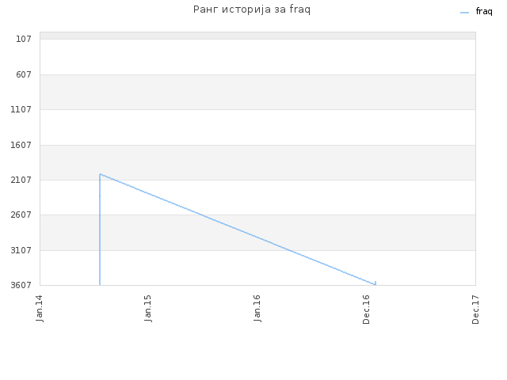Screen dimensions: 507x380
Task: Click the end point of fraq line near Dec.16
Action: (375, 283)
